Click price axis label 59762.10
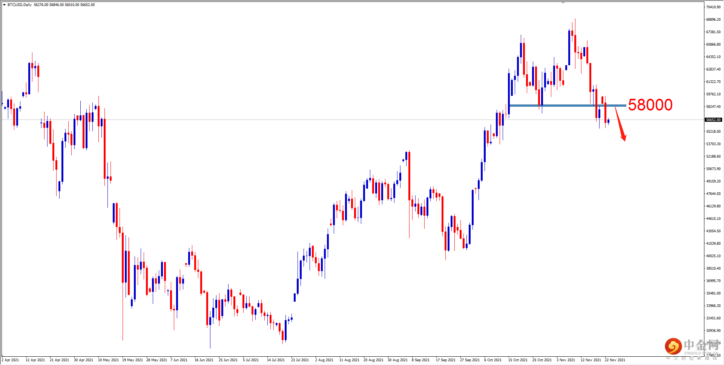The image size is (724, 365). 713,94
